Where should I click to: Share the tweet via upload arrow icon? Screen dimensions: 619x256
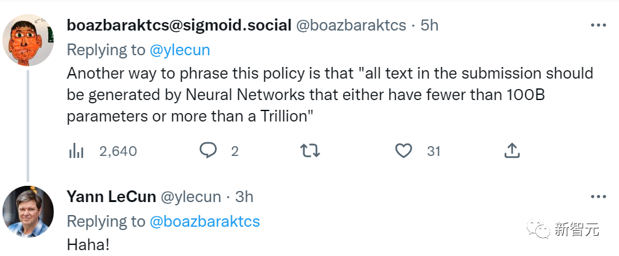(512, 151)
